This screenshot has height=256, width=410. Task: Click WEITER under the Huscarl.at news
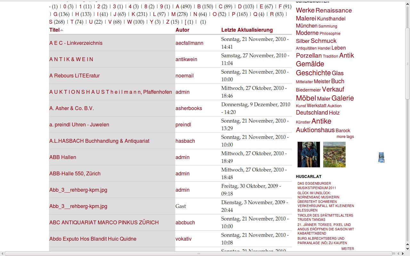coord(348,249)
